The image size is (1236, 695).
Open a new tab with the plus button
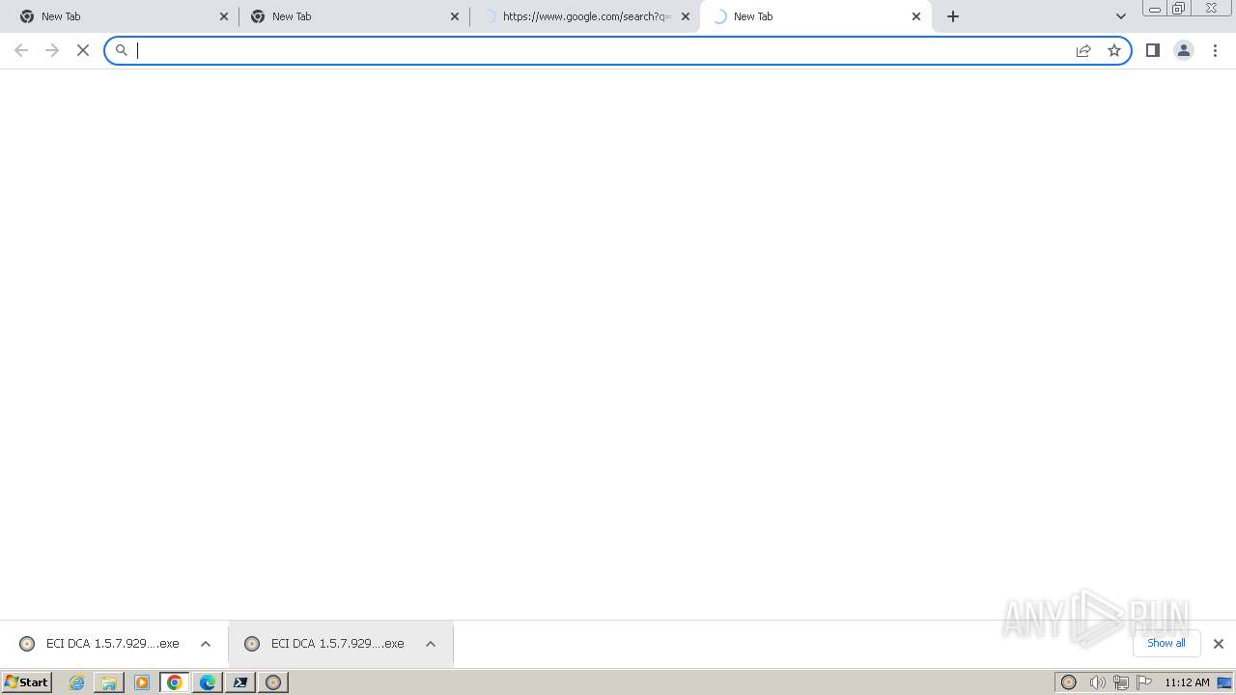(x=953, y=16)
